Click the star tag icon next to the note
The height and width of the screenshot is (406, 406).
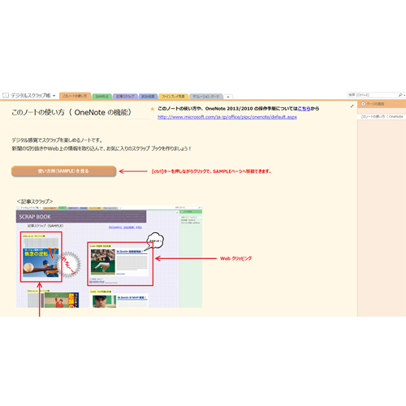tap(153, 109)
